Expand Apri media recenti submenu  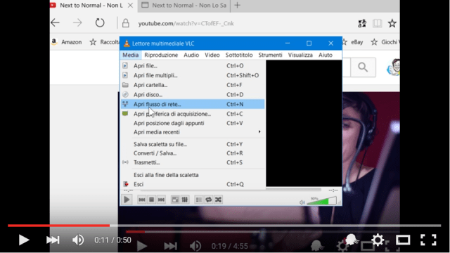tap(192, 132)
